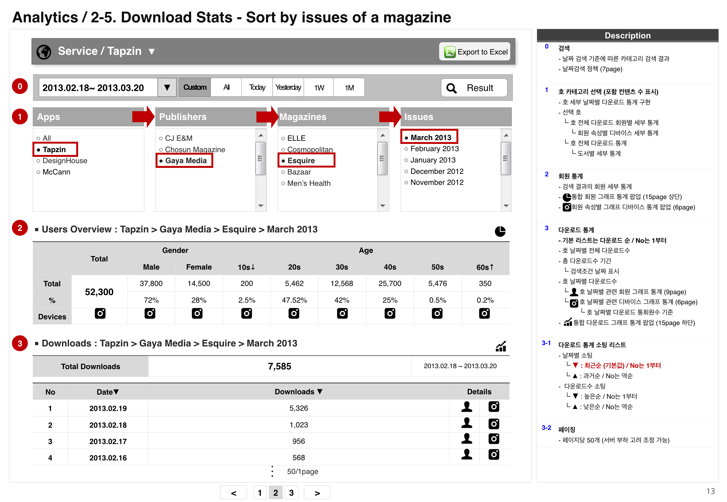View device details for the 2013.02.16 row
Screen dimensions: 727x502
(x=494, y=454)
